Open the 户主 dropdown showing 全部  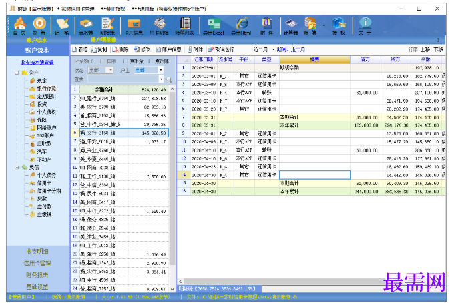coord(148,70)
